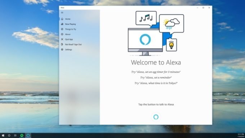The height and width of the screenshot is (138, 245).
Task: Open Settings from the sidebar
Action: [x=80, y=49]
